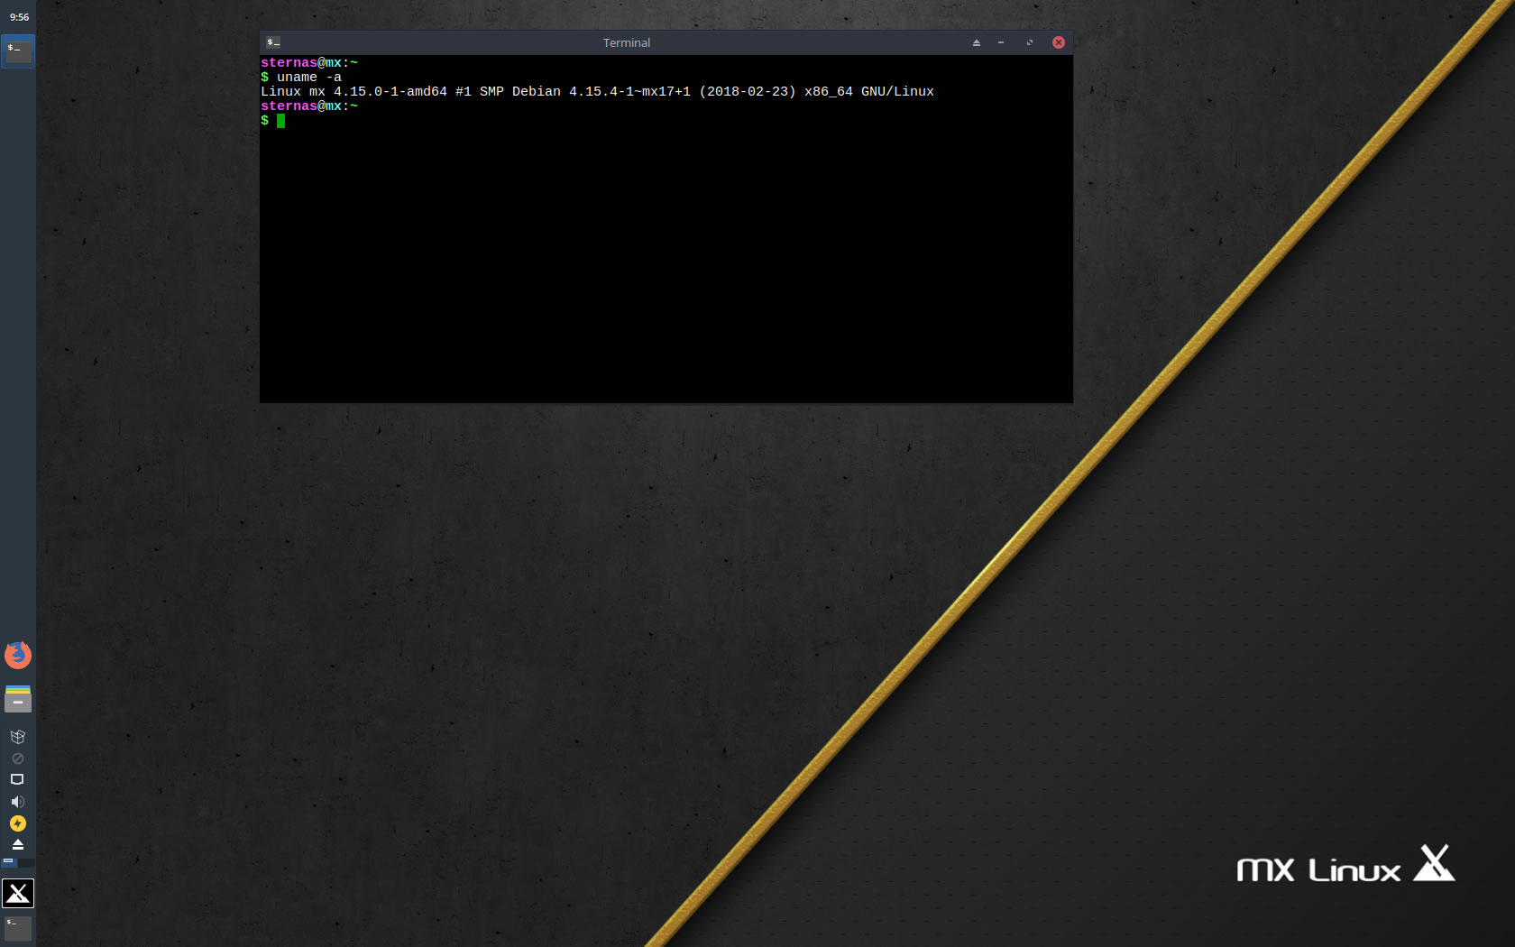Launch terminal from bottom panel launcher
The height and width of the screenshot is (947, 1515).
(18, 927)
